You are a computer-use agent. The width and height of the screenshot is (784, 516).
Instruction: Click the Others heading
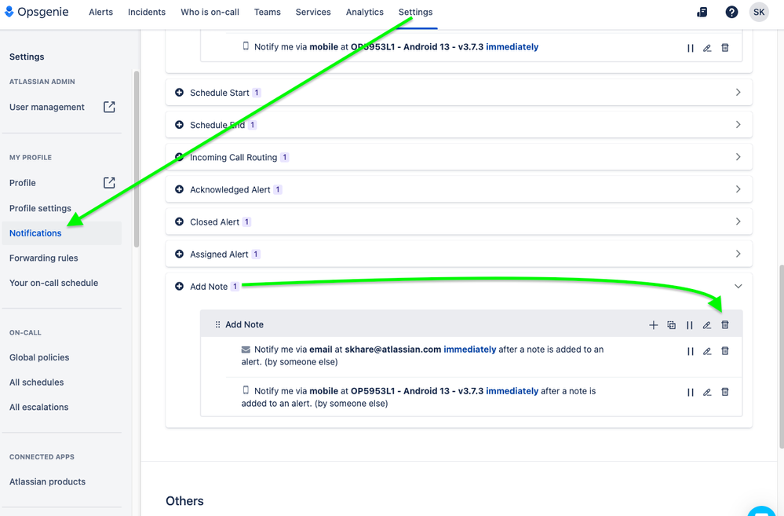184,501
